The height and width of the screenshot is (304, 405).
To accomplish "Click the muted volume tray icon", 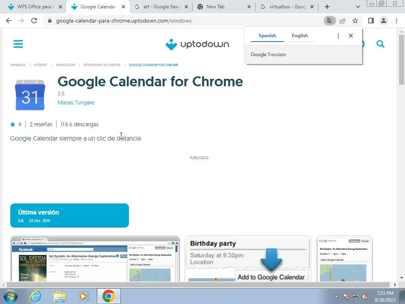I will tap(365, 297).
